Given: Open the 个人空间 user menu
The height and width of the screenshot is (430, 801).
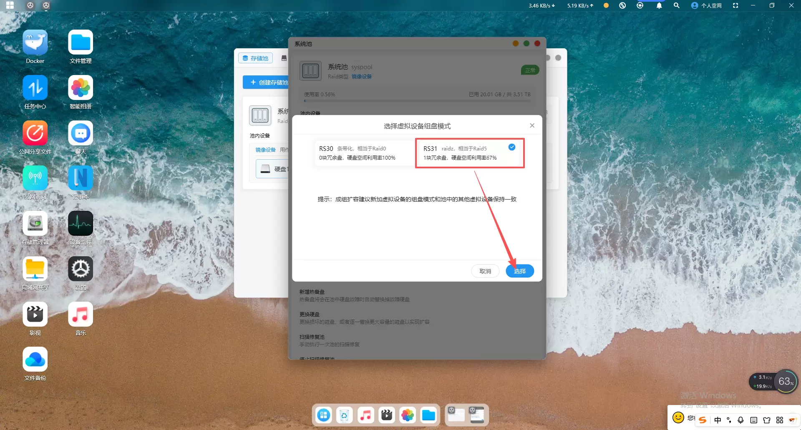Looking at the screenshot, I should coord(706,5).
